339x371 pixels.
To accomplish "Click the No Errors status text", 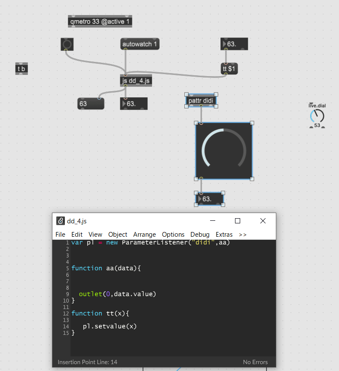I will click(255, 362).
